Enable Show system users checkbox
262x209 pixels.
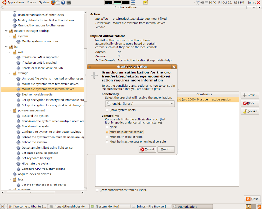107,110
